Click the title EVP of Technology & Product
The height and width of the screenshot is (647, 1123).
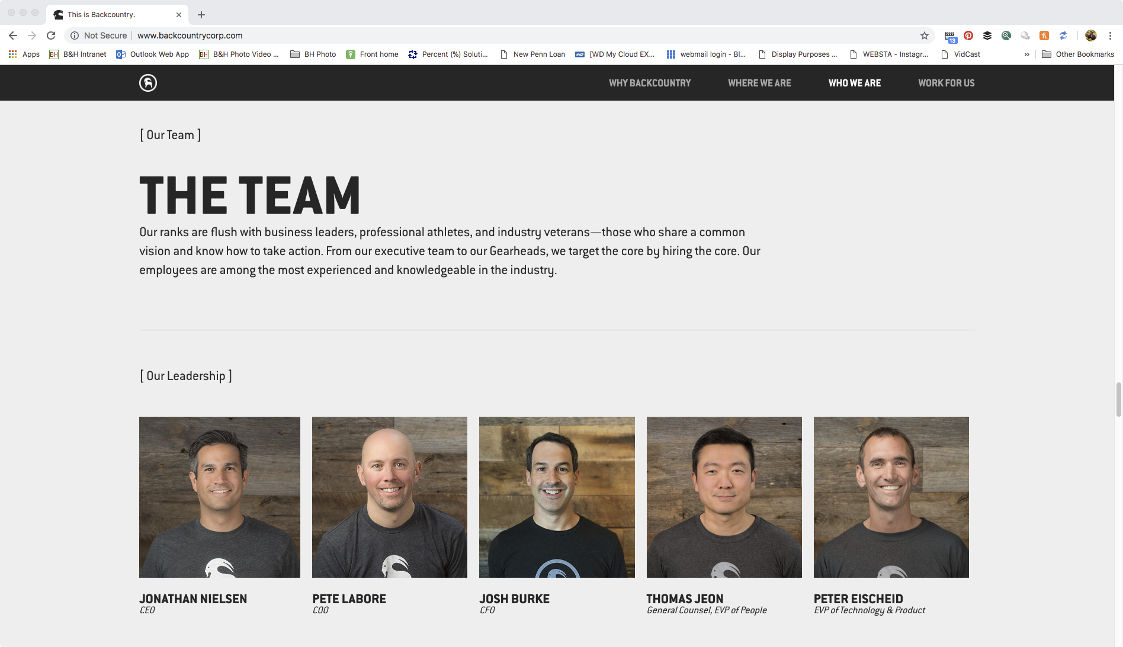(869, 610)
